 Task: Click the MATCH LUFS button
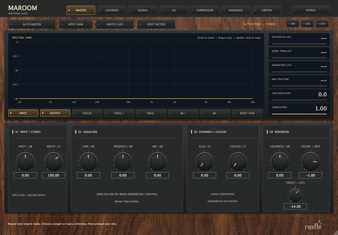point(115,24)
